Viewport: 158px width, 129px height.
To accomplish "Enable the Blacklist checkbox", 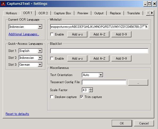I will click(x=52, y=59).
